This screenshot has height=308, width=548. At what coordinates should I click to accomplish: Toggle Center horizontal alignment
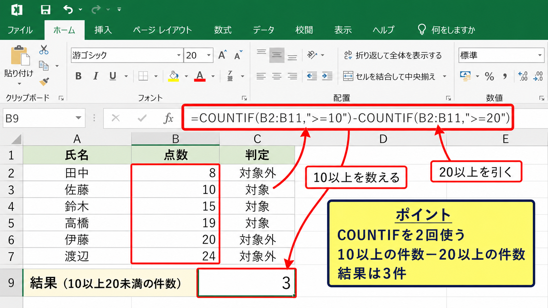[x=277, y=76]
